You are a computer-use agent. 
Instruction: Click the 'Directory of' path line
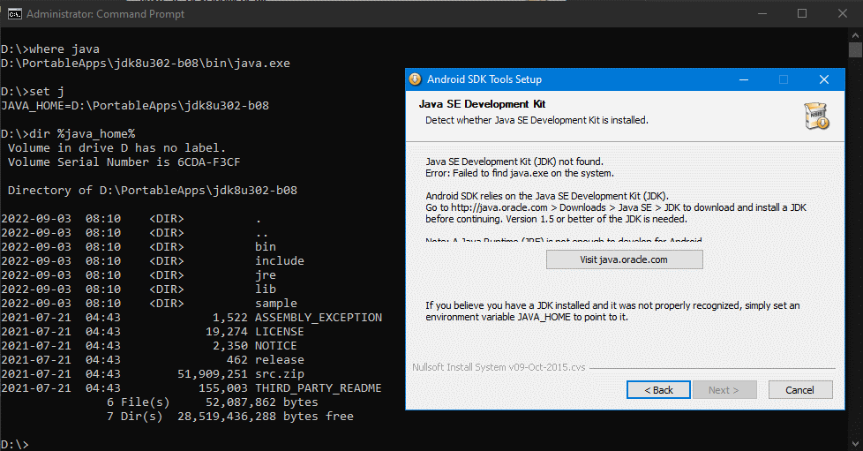(153, 191)
